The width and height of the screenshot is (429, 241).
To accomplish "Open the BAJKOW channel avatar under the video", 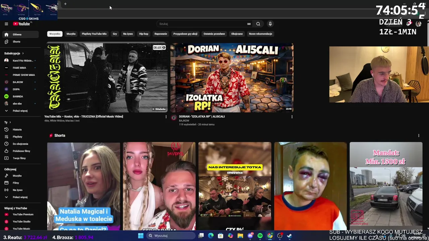I will [x=174, y=118].
